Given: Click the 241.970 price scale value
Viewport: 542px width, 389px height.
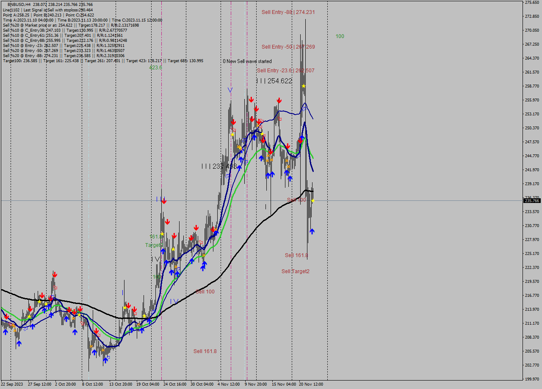Looking at the screenshot, I should [532, 170].
